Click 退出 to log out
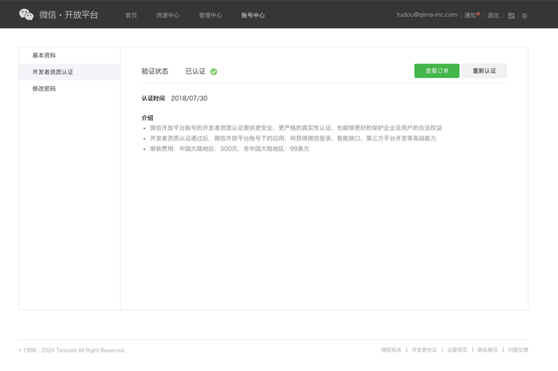The width and height of the screenshot is (558, 371). [x=493, y=15]
